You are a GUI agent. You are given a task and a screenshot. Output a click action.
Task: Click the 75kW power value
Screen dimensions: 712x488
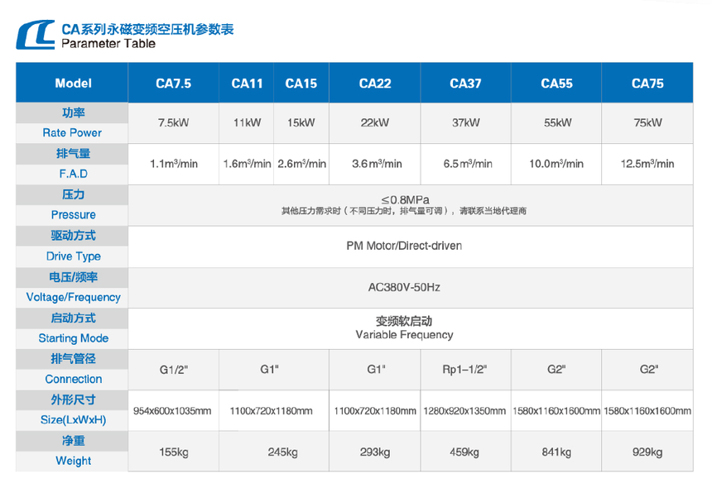tap(648, 122)
